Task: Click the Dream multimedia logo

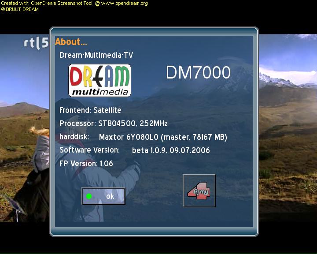Action: coord(100,80)
